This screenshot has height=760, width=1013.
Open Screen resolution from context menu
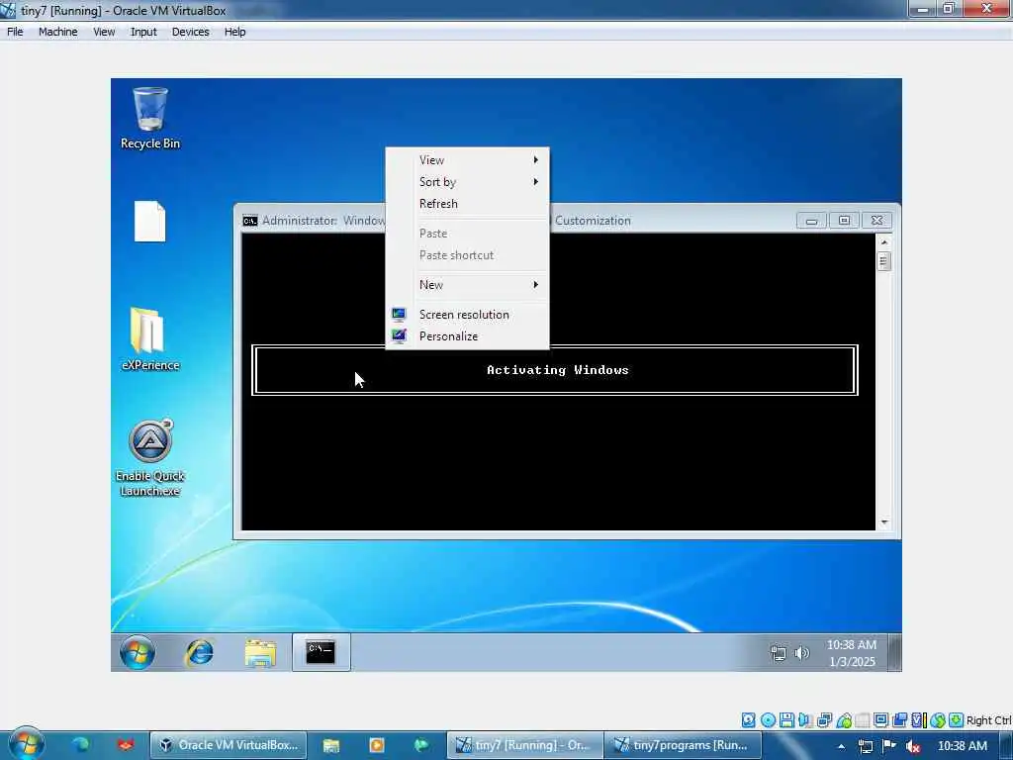click(467, 315)
